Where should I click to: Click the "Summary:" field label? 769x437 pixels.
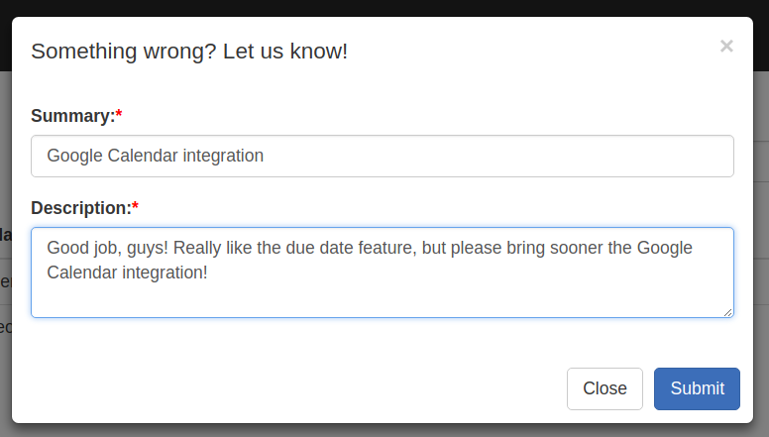(72, 116)
